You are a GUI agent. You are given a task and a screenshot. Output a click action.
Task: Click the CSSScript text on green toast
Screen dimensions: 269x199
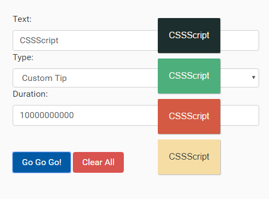coord(189,76)
